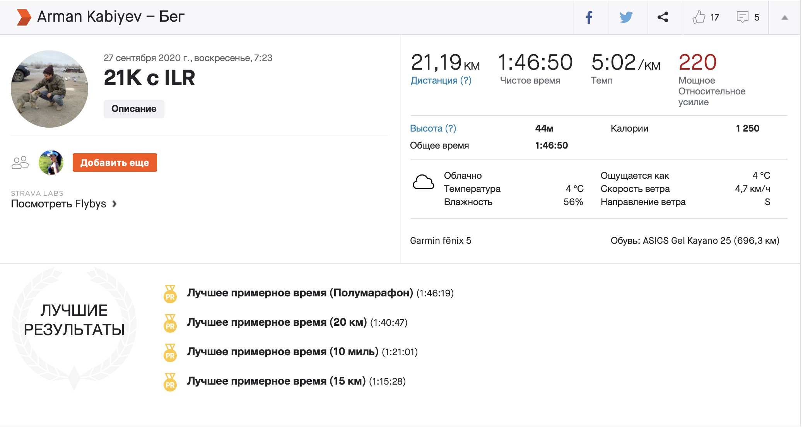Click the orange Strava chevron logo
This screenshot has height=438, width=803.
[x=24, y=17]
